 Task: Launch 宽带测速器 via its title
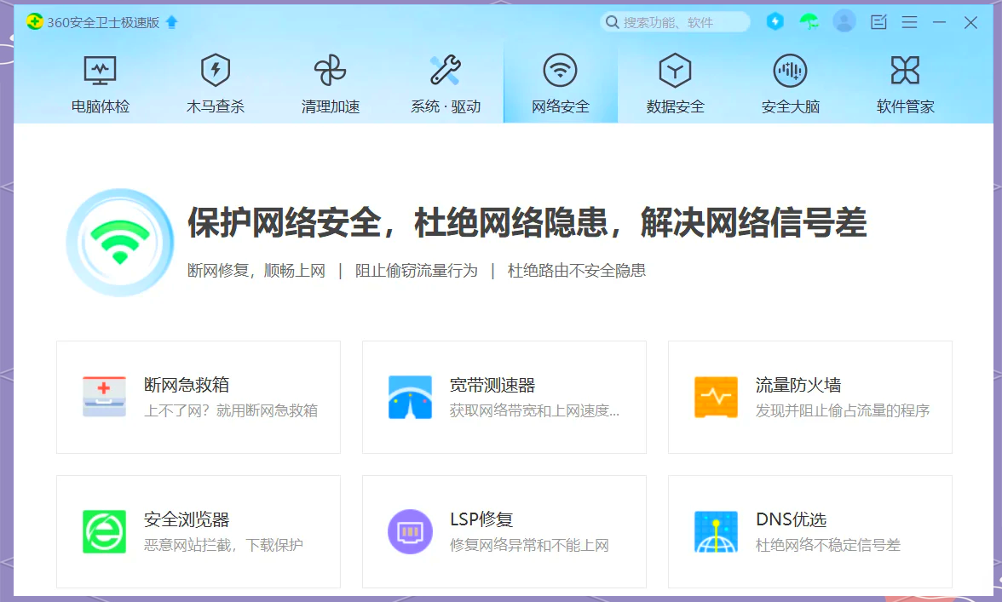point(492,385)
